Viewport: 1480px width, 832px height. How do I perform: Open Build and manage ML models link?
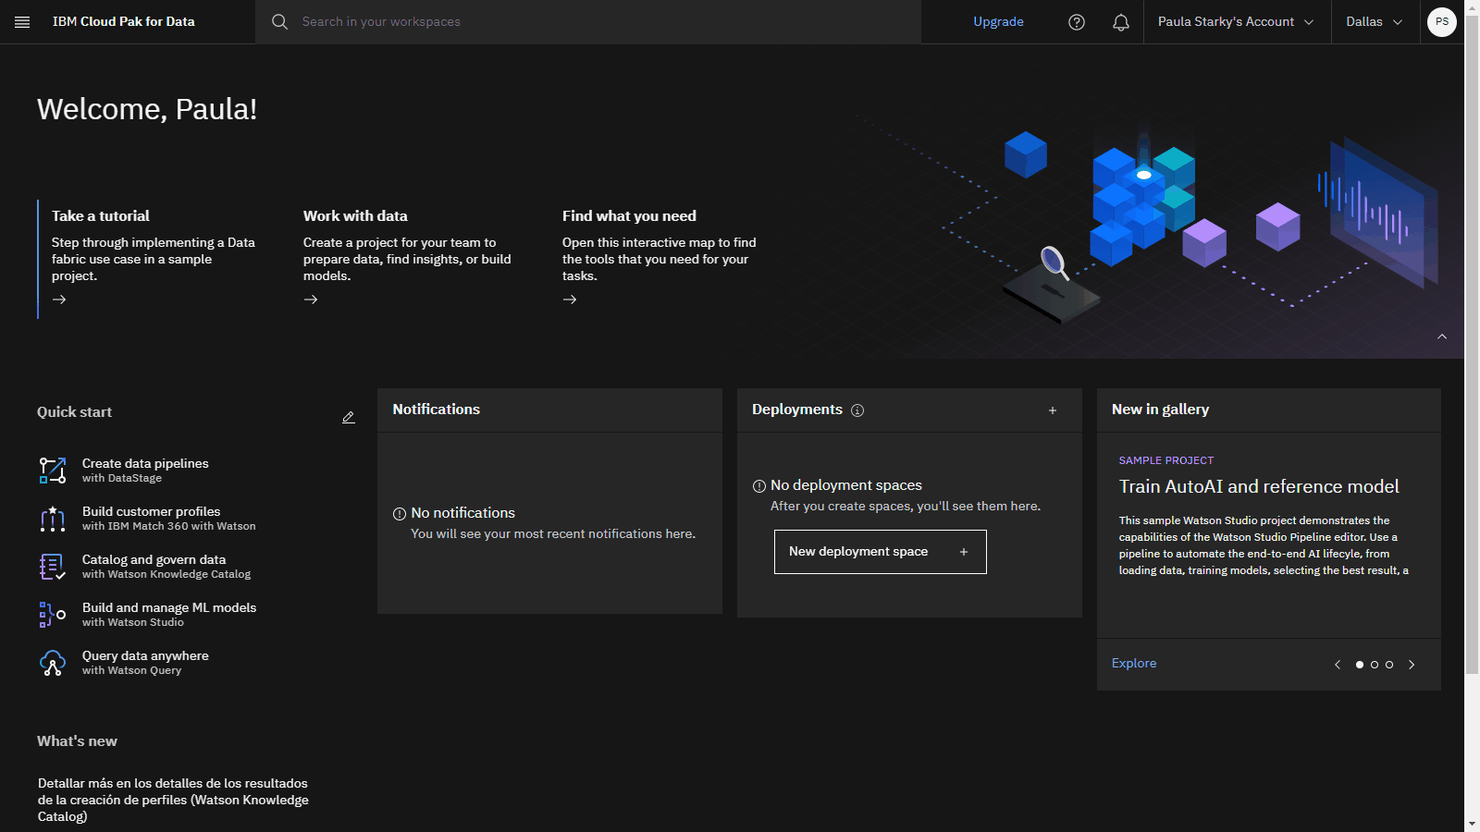pyautogui.click(x=169, y=607)
